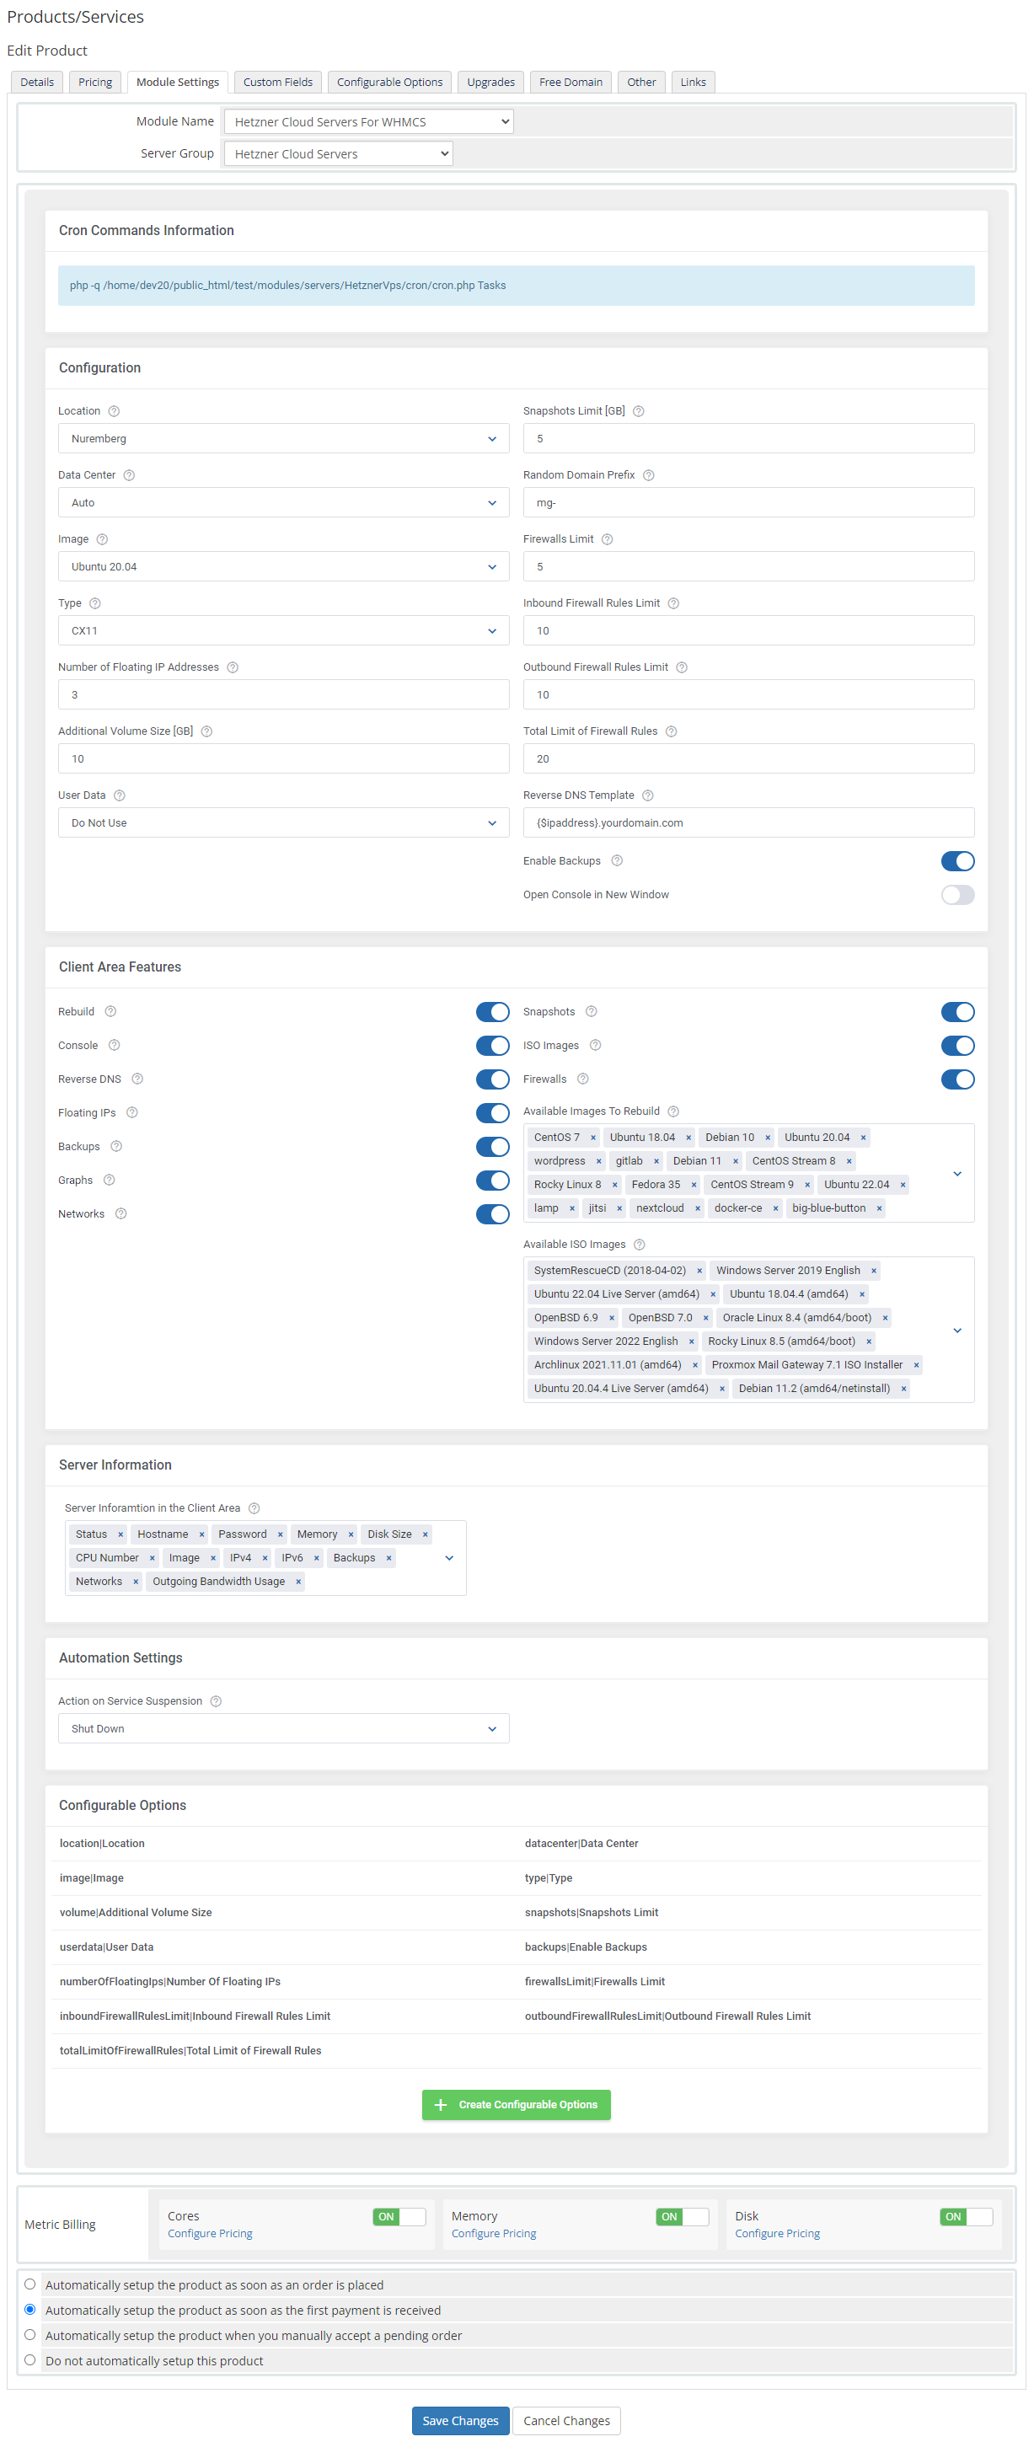Open Configure Pricing link for Disk
This screenshot has height=2442, width=1034.
click(x=777, y=2232)
